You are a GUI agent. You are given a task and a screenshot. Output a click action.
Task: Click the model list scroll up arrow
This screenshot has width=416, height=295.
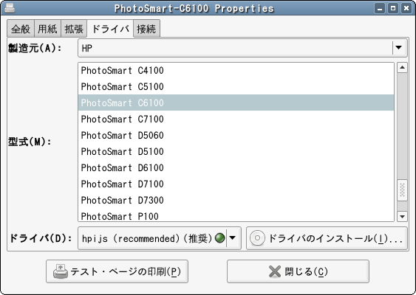click(x=402, y=68)
